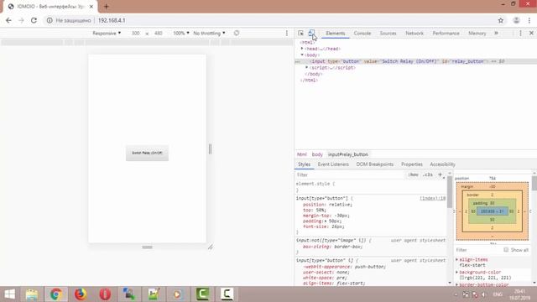Open the No throttling dropdown
This screenshot has height=302, width=537.
(x=209, y=34)
